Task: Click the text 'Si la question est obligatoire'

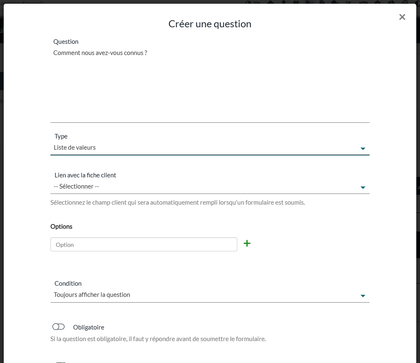Action: (158, 339)
